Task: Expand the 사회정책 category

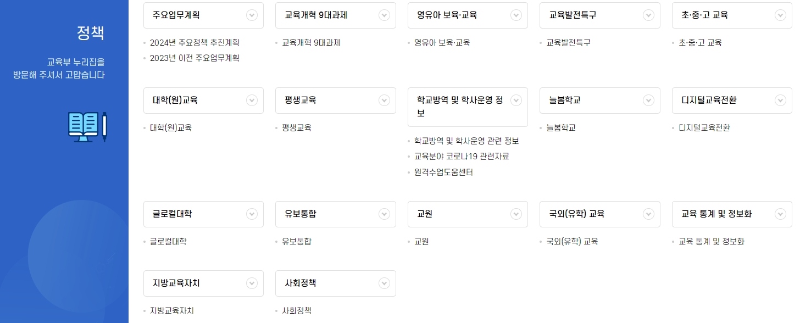Action: (384, 283)
